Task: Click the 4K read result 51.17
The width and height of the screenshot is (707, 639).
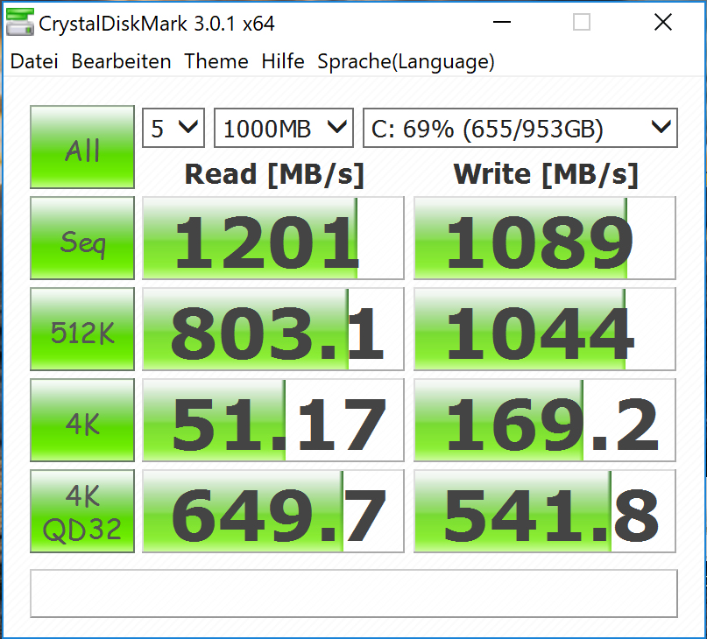Action: 273,420
